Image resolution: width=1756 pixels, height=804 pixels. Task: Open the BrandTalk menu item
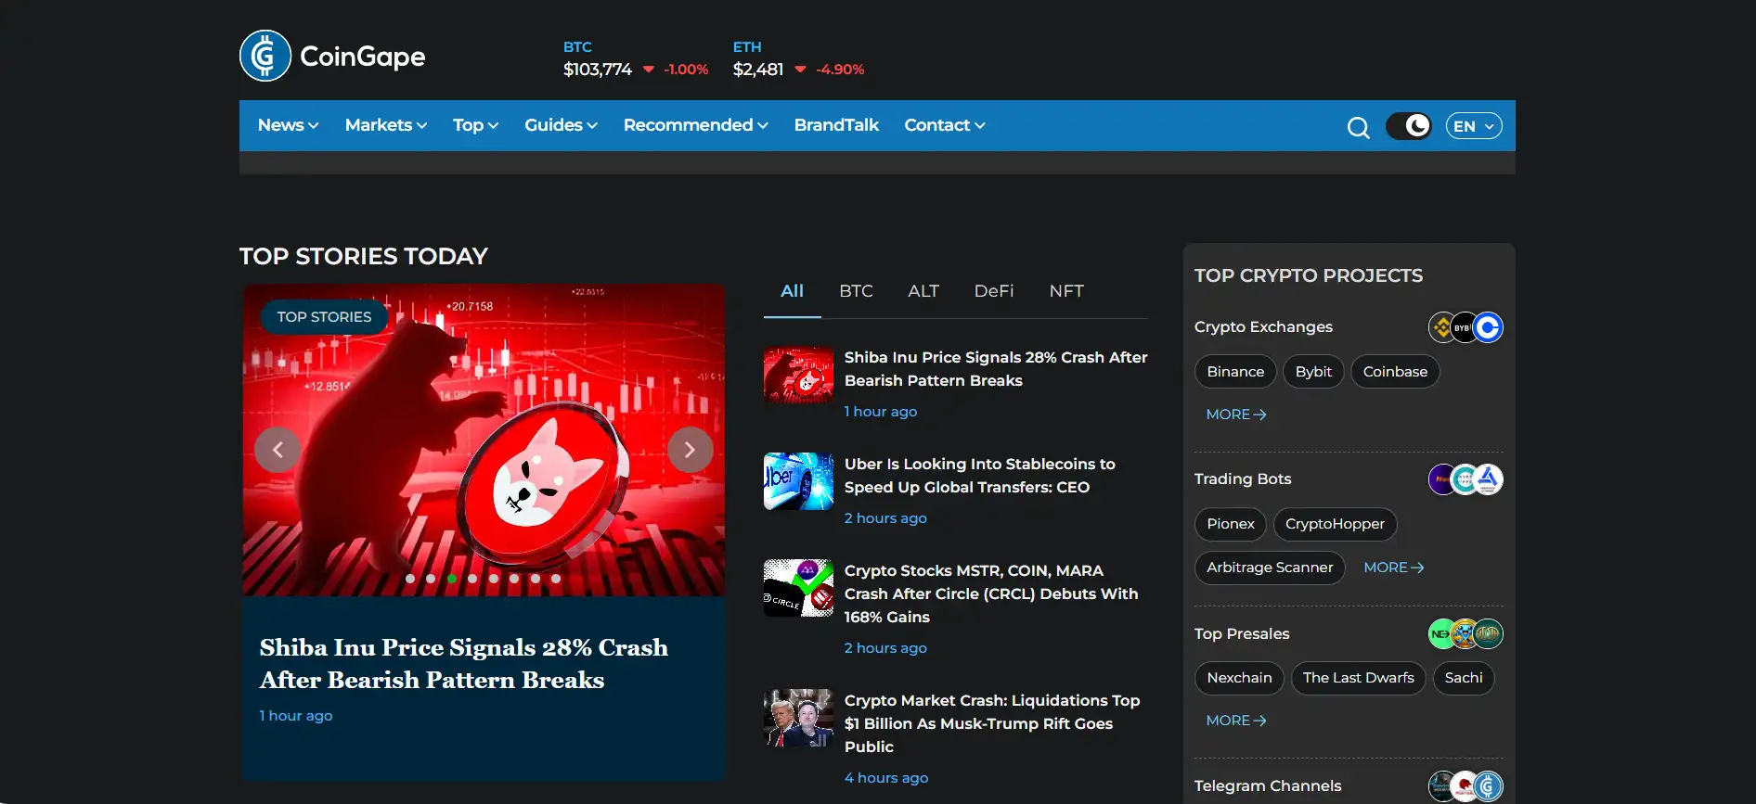pyautogui.click(x=835, y=125)
